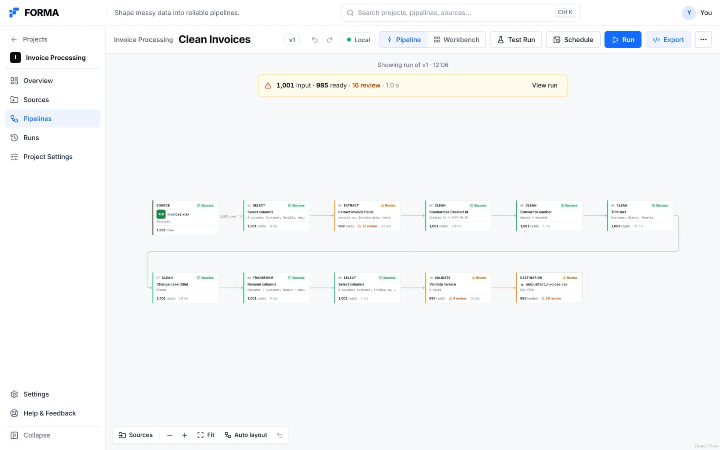Click the Invoice Processing project badge icon

click(15, 57)
